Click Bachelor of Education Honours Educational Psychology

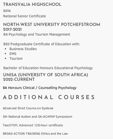[x=48, y=68]
